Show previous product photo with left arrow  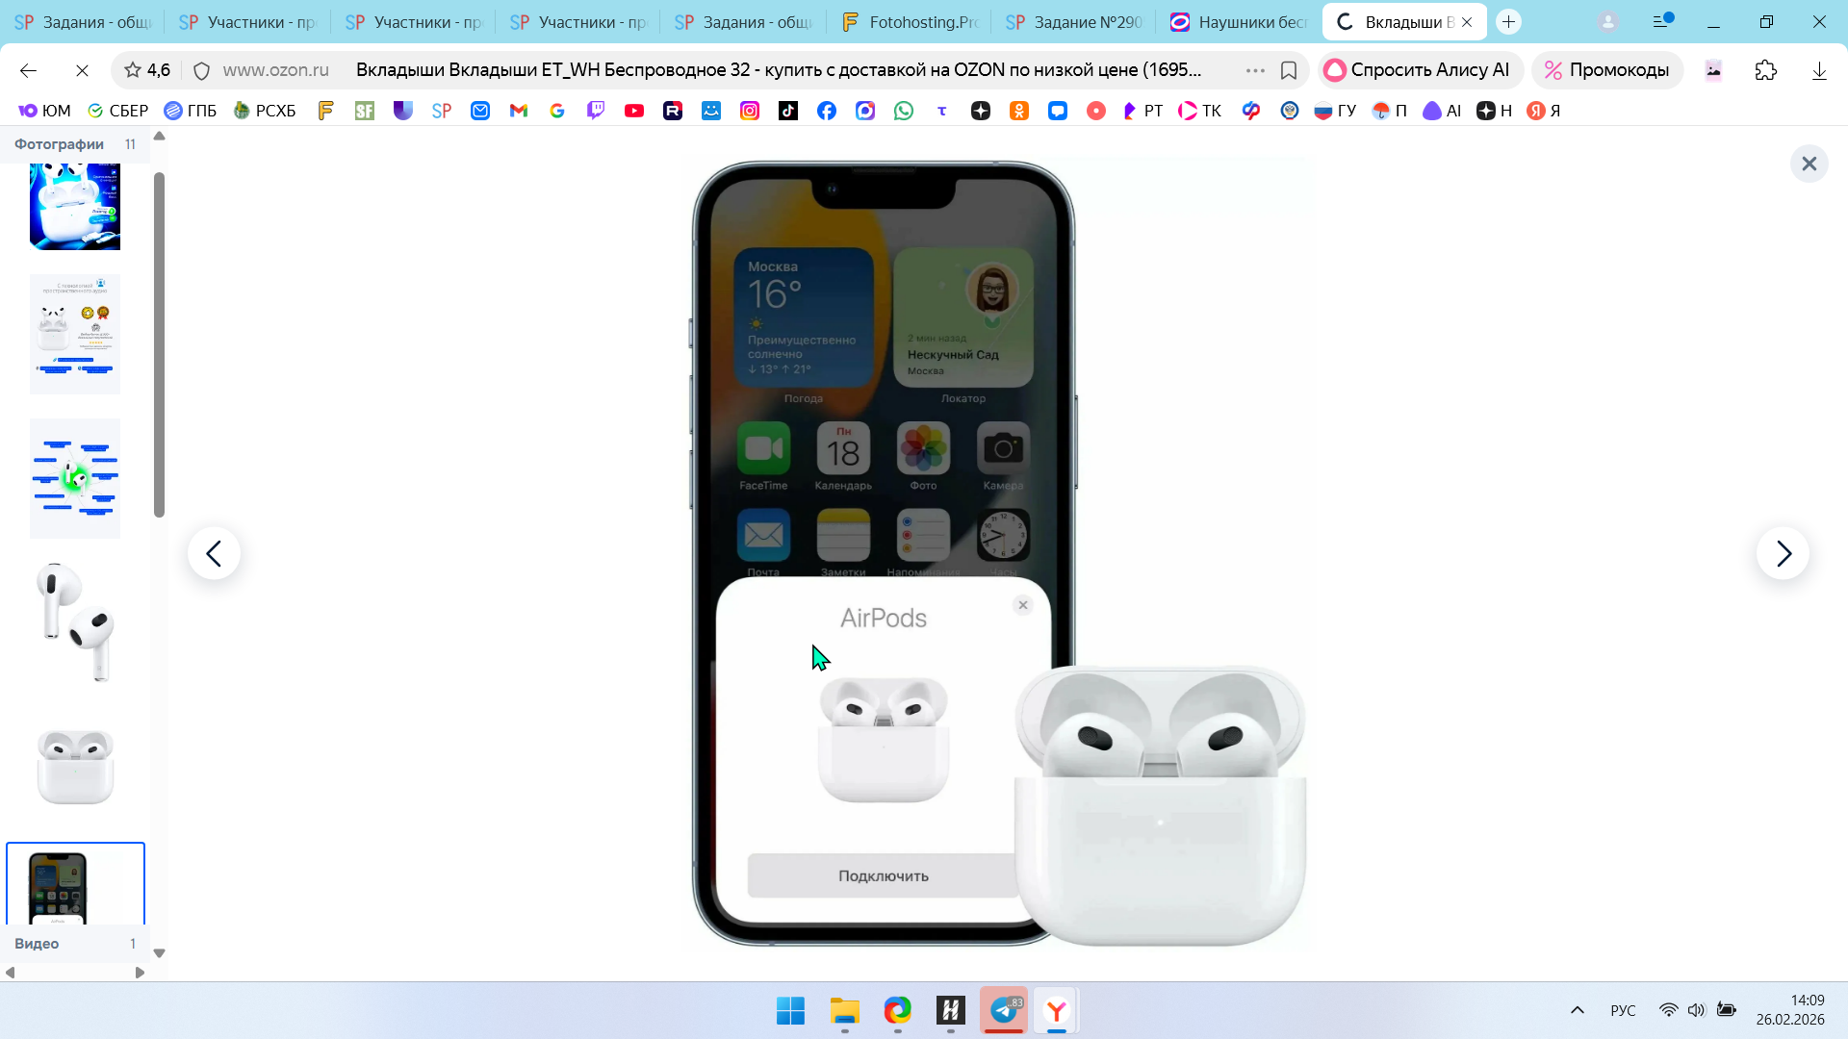(x=214, y=553)
